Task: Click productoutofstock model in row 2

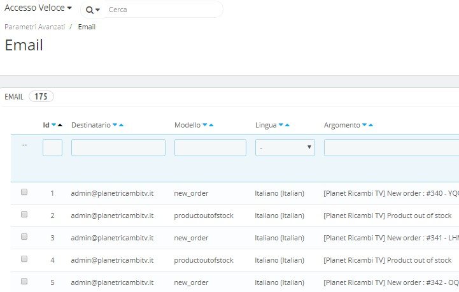Action: [204, 215]
